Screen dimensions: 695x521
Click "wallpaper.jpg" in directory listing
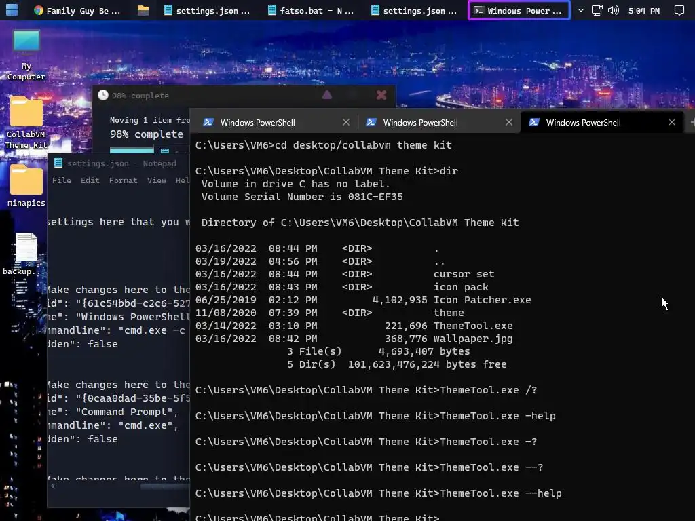click(473, 339)
